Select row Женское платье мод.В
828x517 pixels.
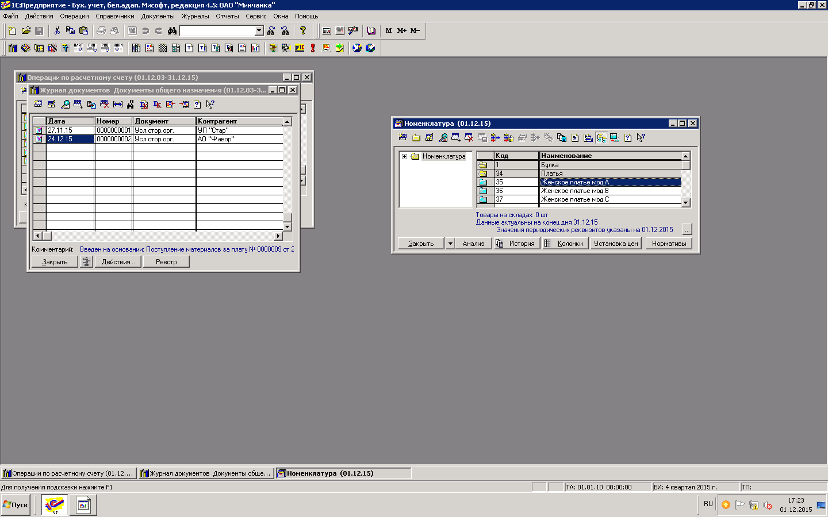[578, 191]
